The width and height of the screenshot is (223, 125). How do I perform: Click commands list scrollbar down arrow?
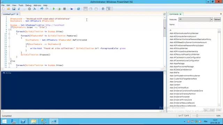(x=219, y=105)
